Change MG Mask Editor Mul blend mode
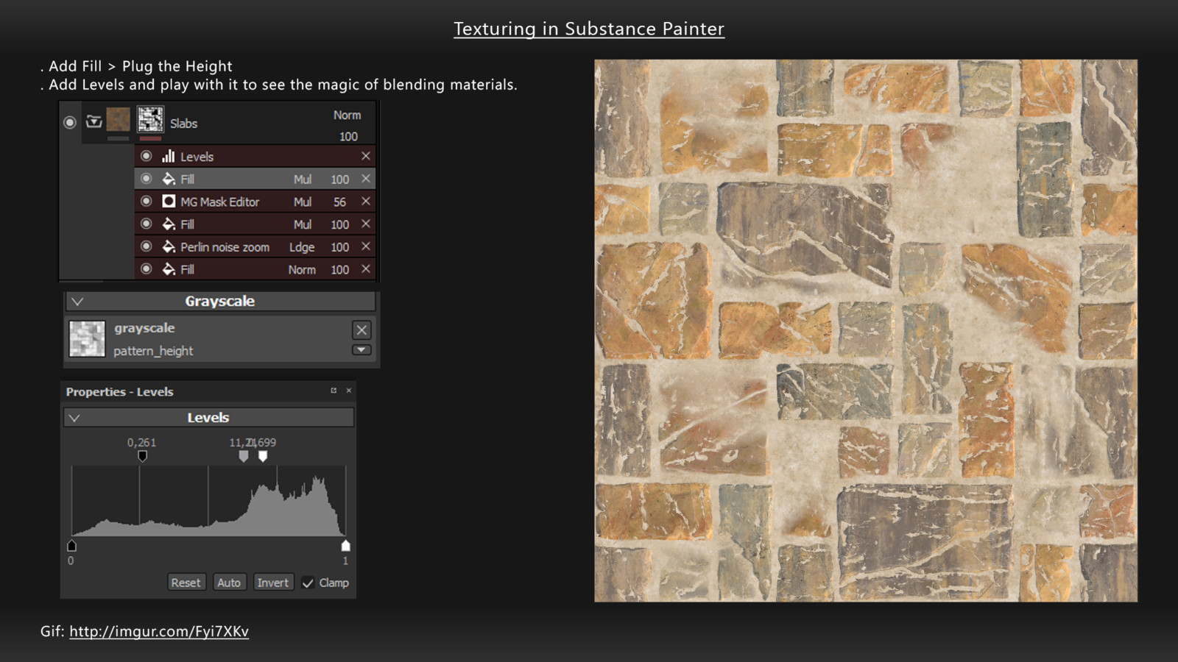Screen dimensions: 1178x662 303,202
